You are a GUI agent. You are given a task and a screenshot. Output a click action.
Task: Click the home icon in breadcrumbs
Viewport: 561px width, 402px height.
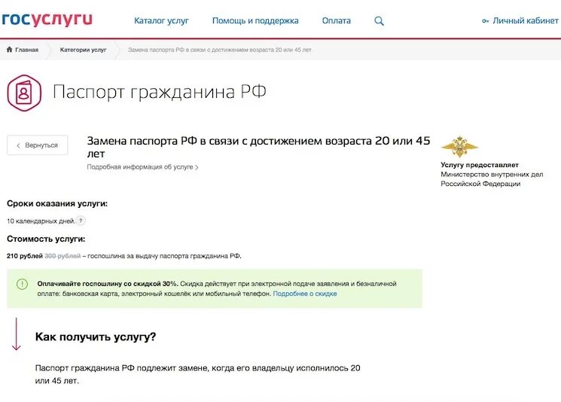(10, 50)
